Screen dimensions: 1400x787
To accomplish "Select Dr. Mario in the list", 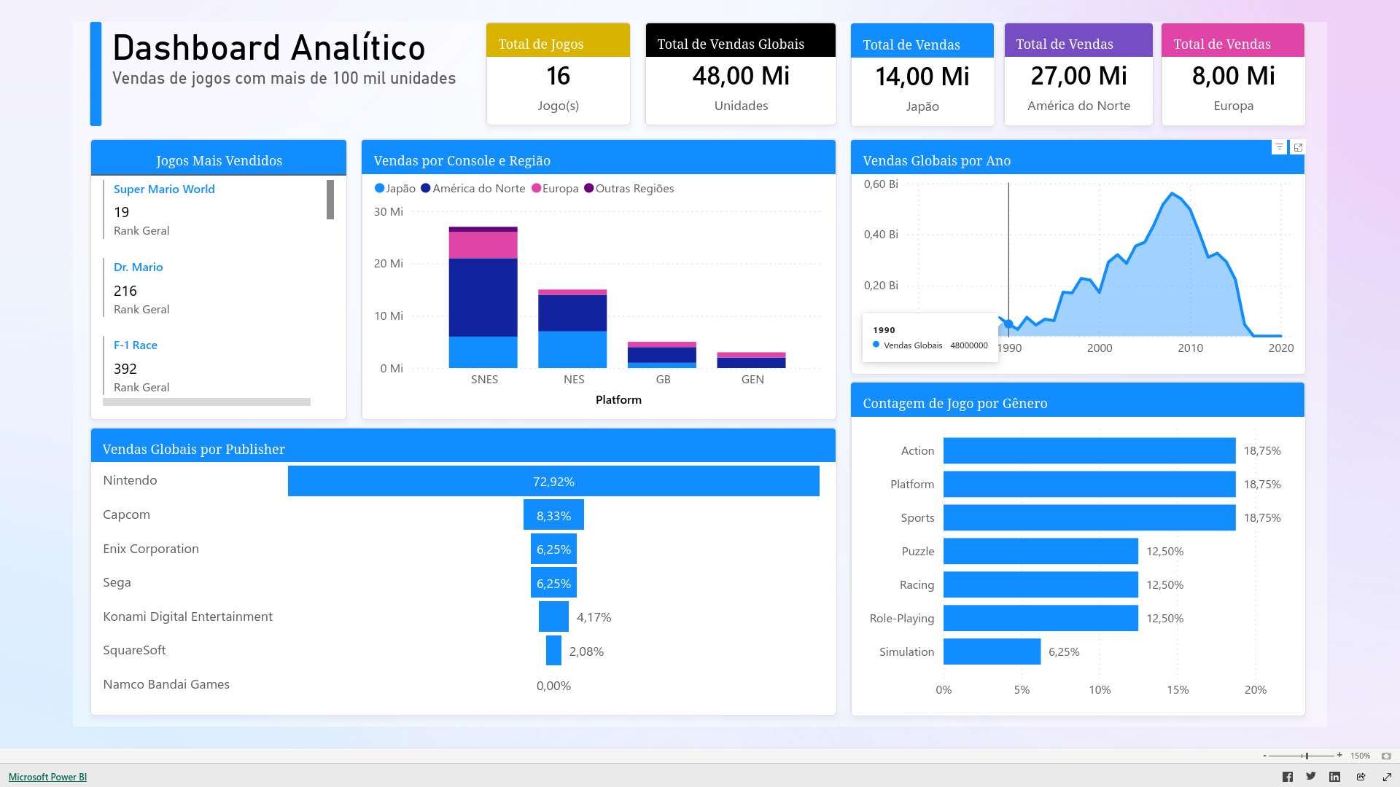I will coord(138,267).
